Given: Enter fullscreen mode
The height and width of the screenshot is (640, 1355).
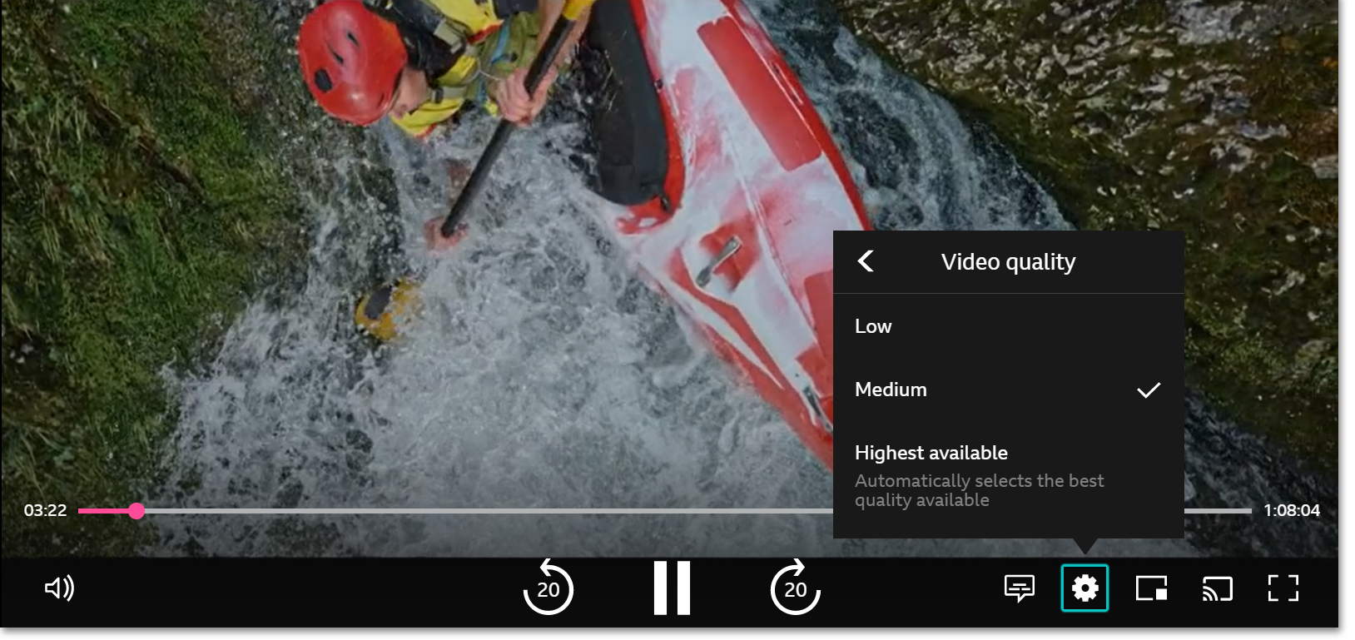Looking at the screenshot, I should click(1283, 588).
